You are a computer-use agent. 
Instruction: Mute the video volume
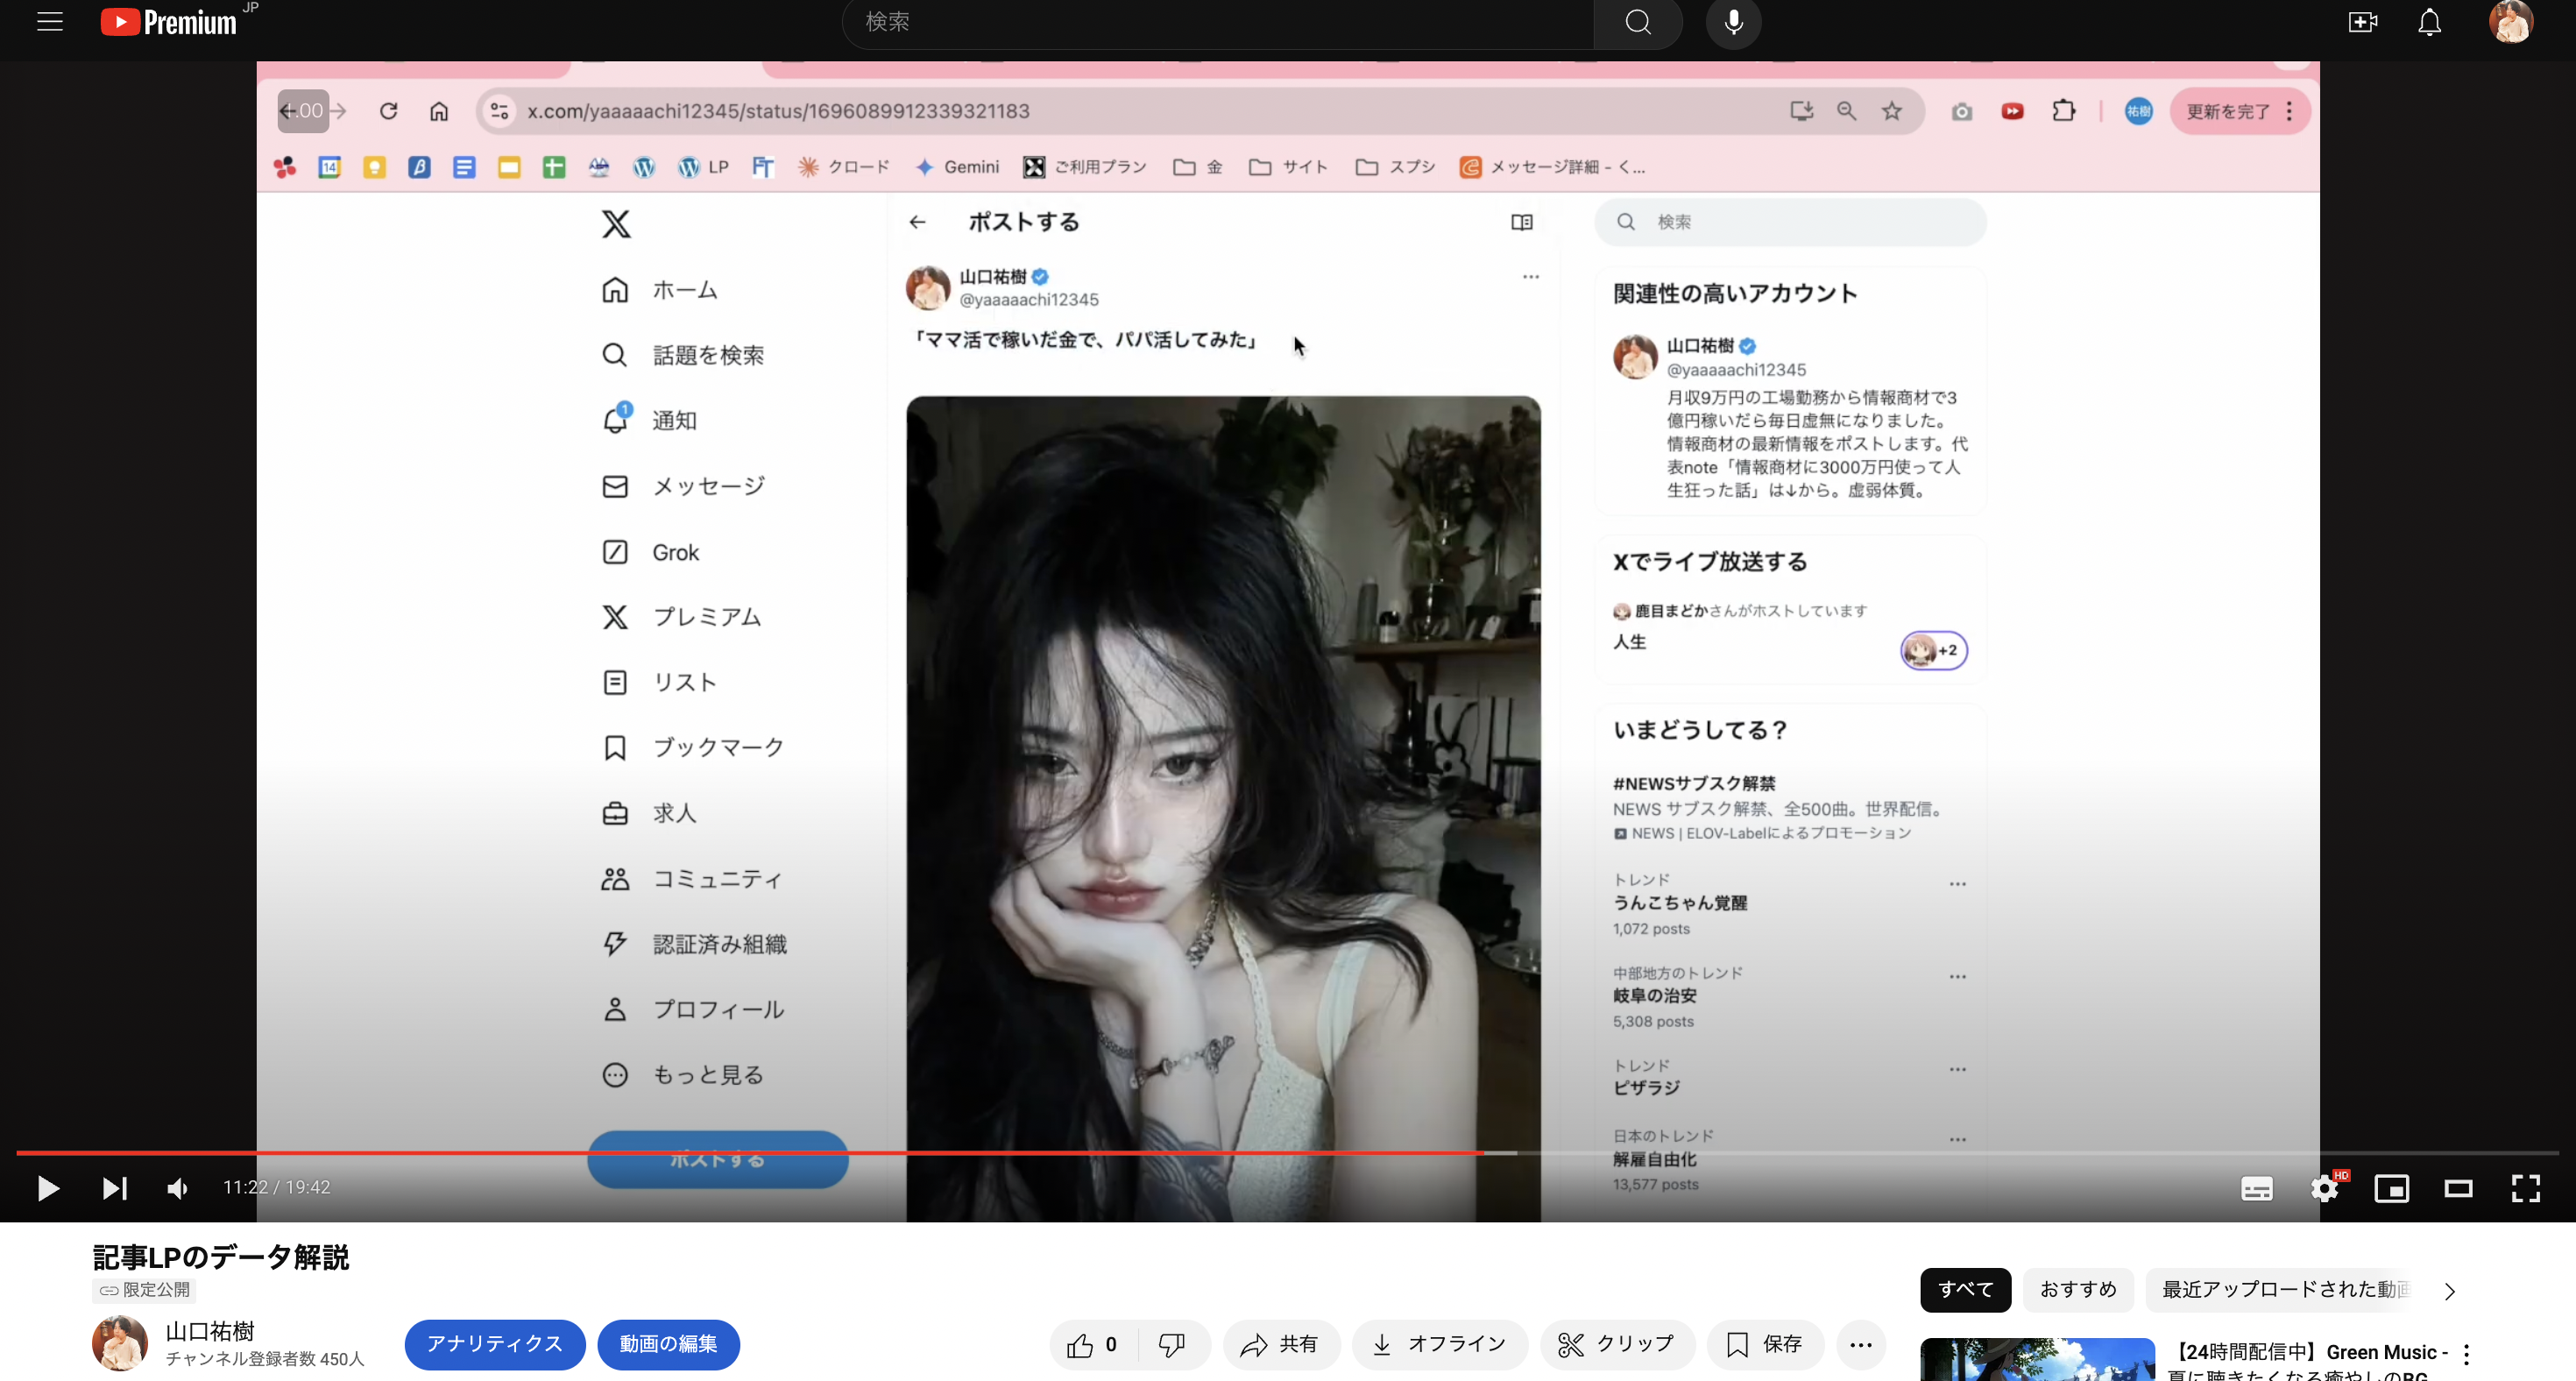click(x=177, y=1188)
